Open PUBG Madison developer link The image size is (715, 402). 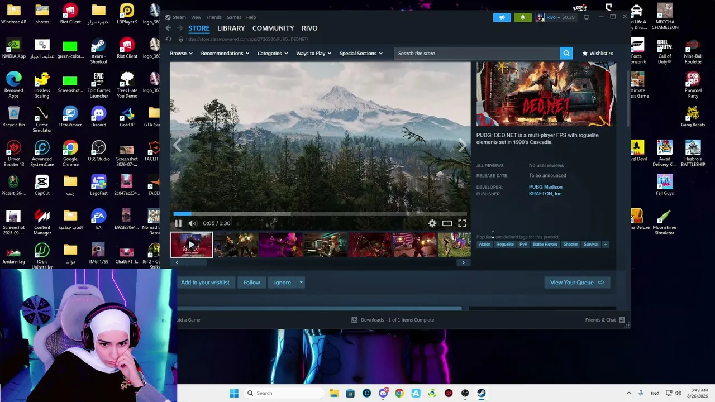546,187
